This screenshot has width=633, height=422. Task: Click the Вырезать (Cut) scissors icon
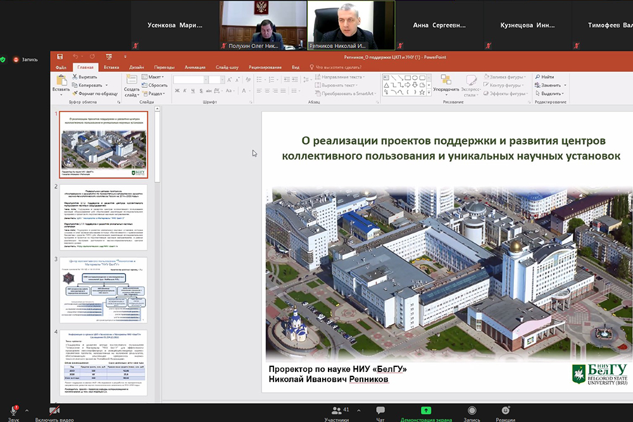75,77
